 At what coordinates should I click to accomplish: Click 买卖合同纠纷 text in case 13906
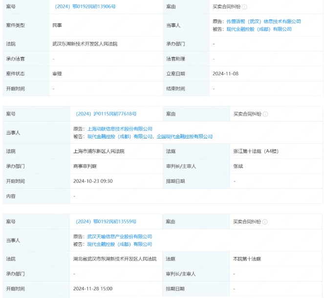(x=226, y=7)
